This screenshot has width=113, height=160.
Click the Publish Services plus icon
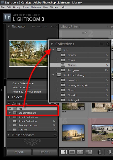(x=55, y=135)
